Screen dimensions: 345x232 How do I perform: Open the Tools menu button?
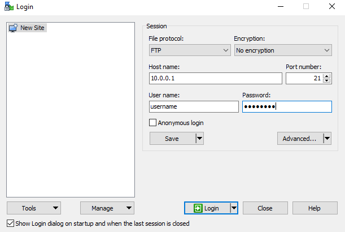34,208
